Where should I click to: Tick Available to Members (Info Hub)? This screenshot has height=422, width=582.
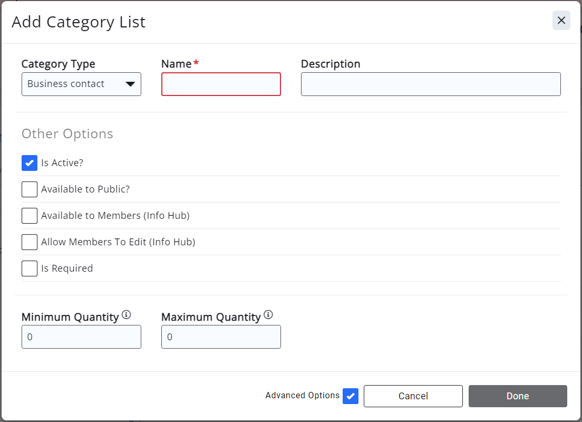(30, 216)
